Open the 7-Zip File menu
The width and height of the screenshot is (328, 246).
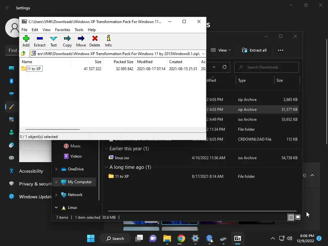click(x=24, y=30)
